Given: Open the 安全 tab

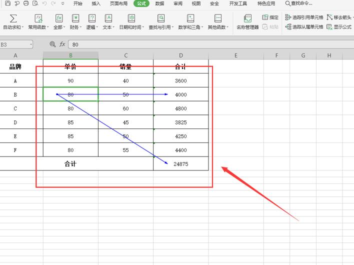Looking at the screenshot, I should (214, 3).
